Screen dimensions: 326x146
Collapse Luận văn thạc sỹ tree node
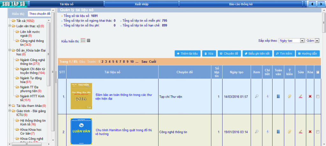[10, 26]
